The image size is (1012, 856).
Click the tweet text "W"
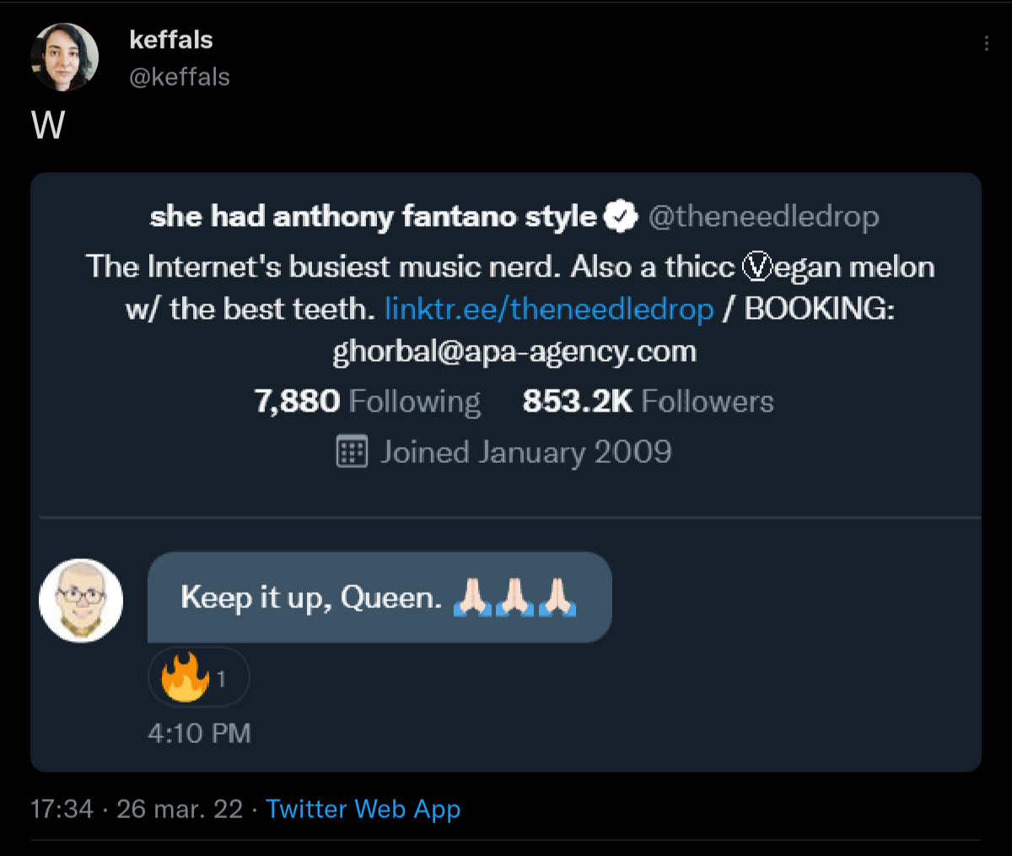48,127
